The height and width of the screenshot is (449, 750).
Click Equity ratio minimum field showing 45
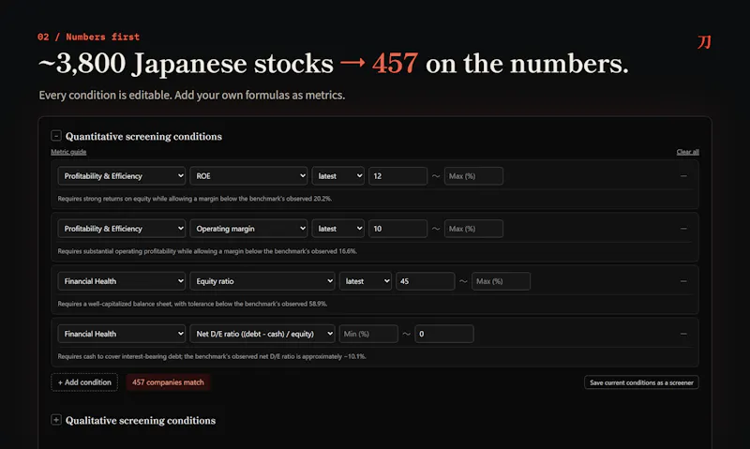425,281
